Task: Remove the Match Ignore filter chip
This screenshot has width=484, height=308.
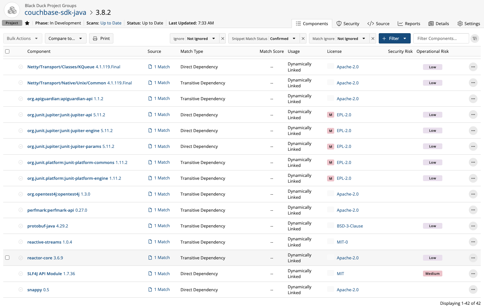Action: pyautogui.click(x=373, y=39)
